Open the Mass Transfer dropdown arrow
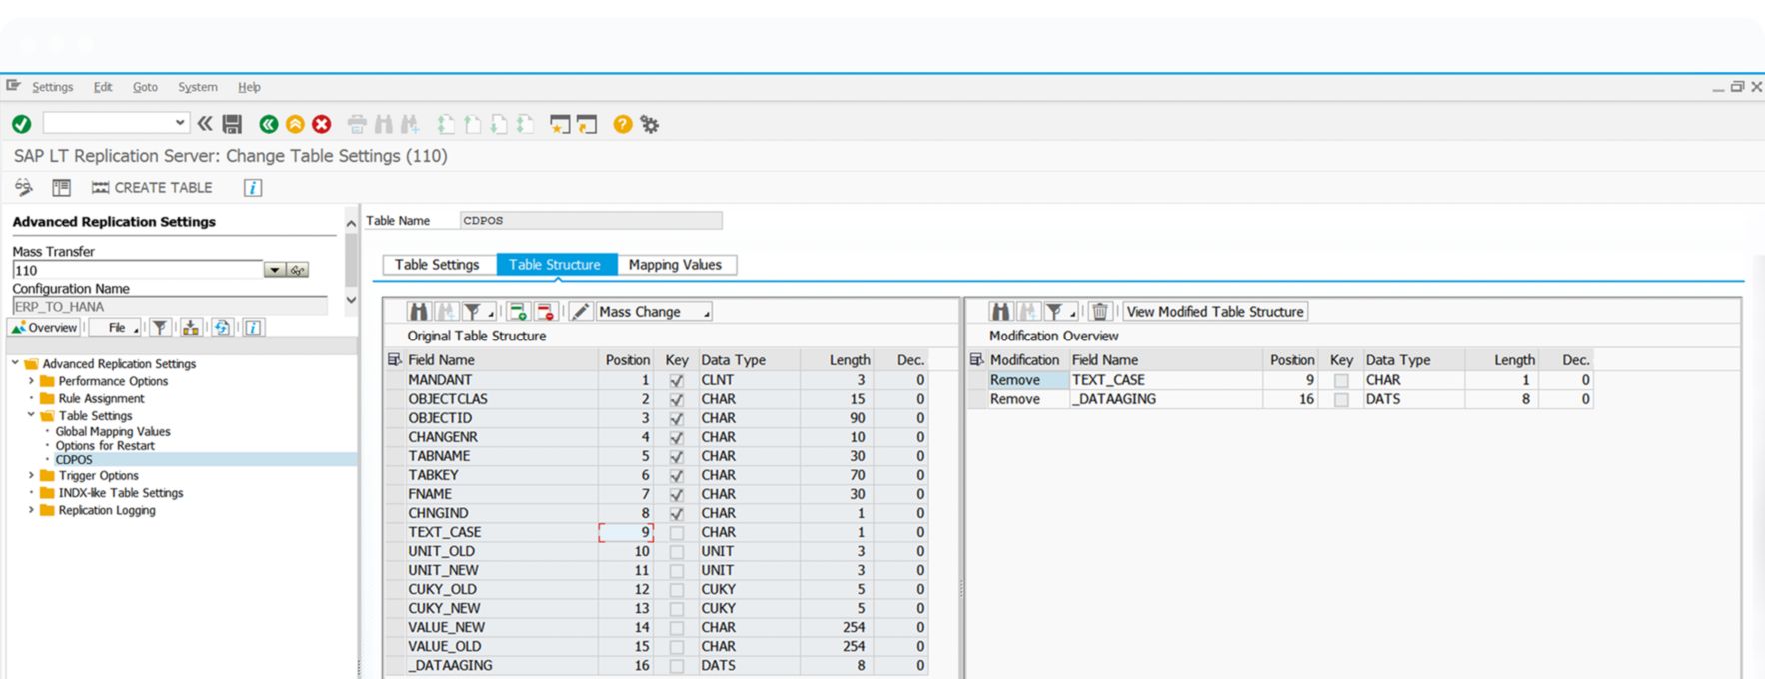 [x=274, y=270]
